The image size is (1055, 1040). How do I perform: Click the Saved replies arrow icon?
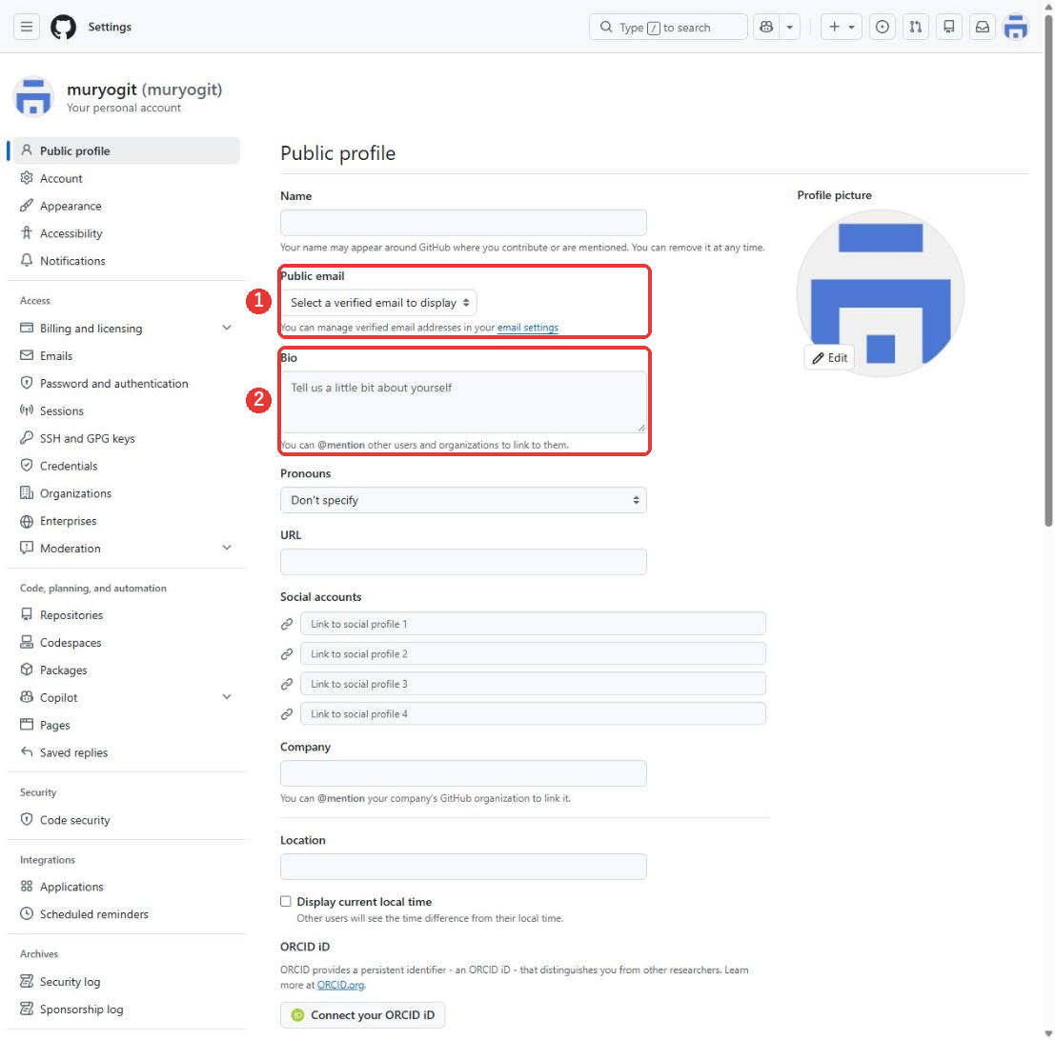tap(27, 752)
